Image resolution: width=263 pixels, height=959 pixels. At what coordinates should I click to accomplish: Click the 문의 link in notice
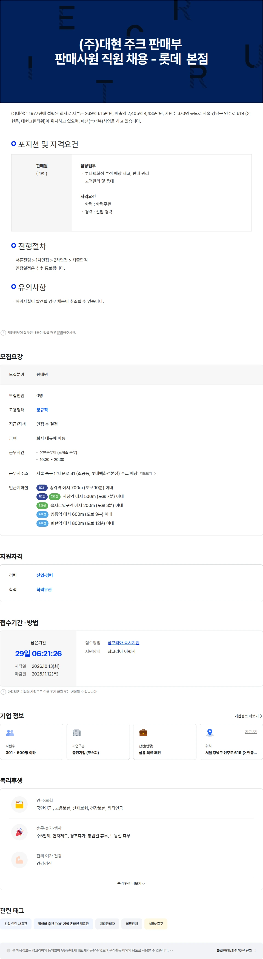tap(60, 333)
